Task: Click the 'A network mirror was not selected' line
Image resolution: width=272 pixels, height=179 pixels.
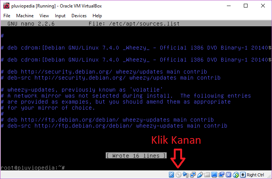Action: click(x=126, y=96)
